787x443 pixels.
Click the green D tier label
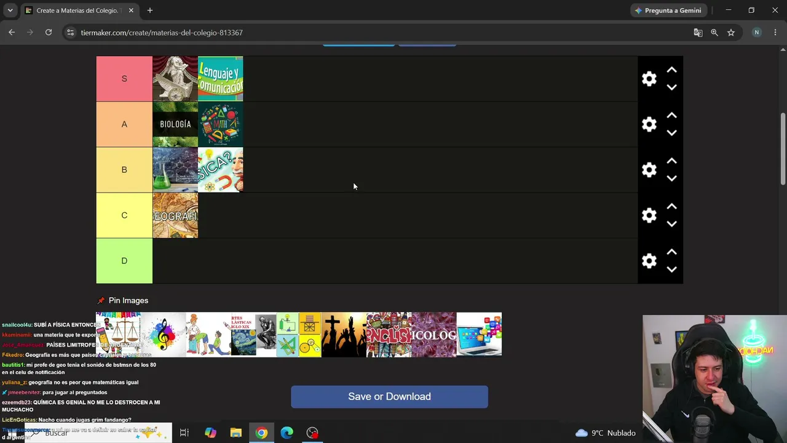124,261
